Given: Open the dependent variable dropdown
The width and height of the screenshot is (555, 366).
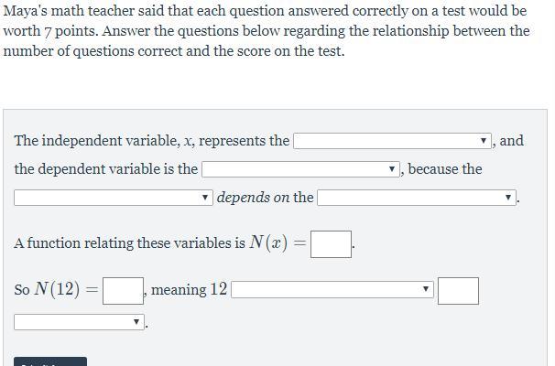Looking at the screenshot, I should pyautogui.click(x=300, y=169).
